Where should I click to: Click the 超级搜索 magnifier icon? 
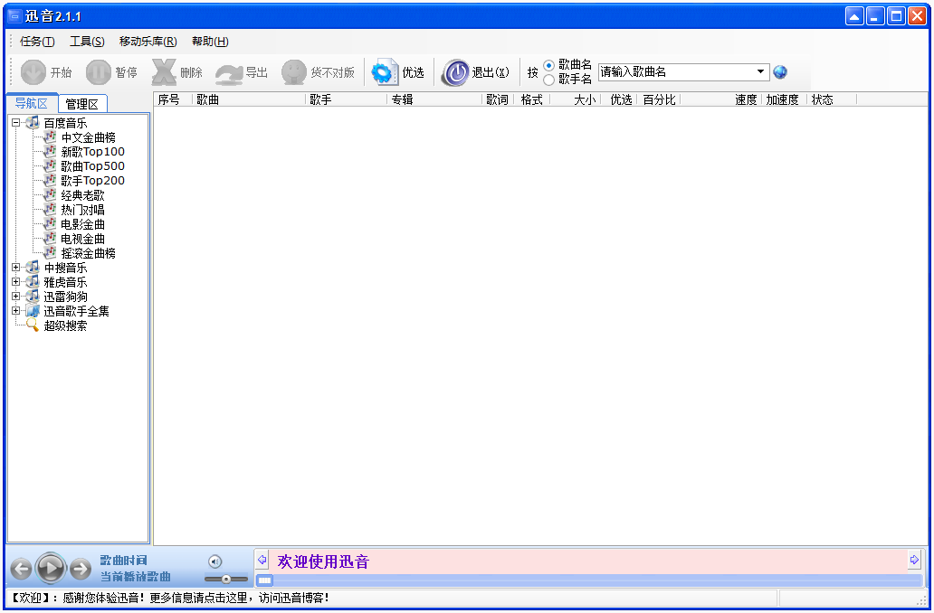tap(33, 325)
